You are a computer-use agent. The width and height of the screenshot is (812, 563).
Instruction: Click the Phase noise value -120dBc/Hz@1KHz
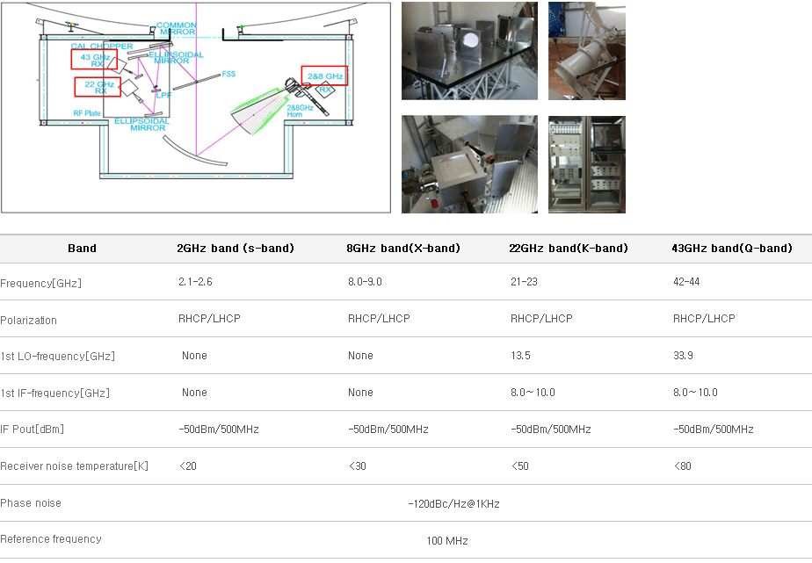453,504
